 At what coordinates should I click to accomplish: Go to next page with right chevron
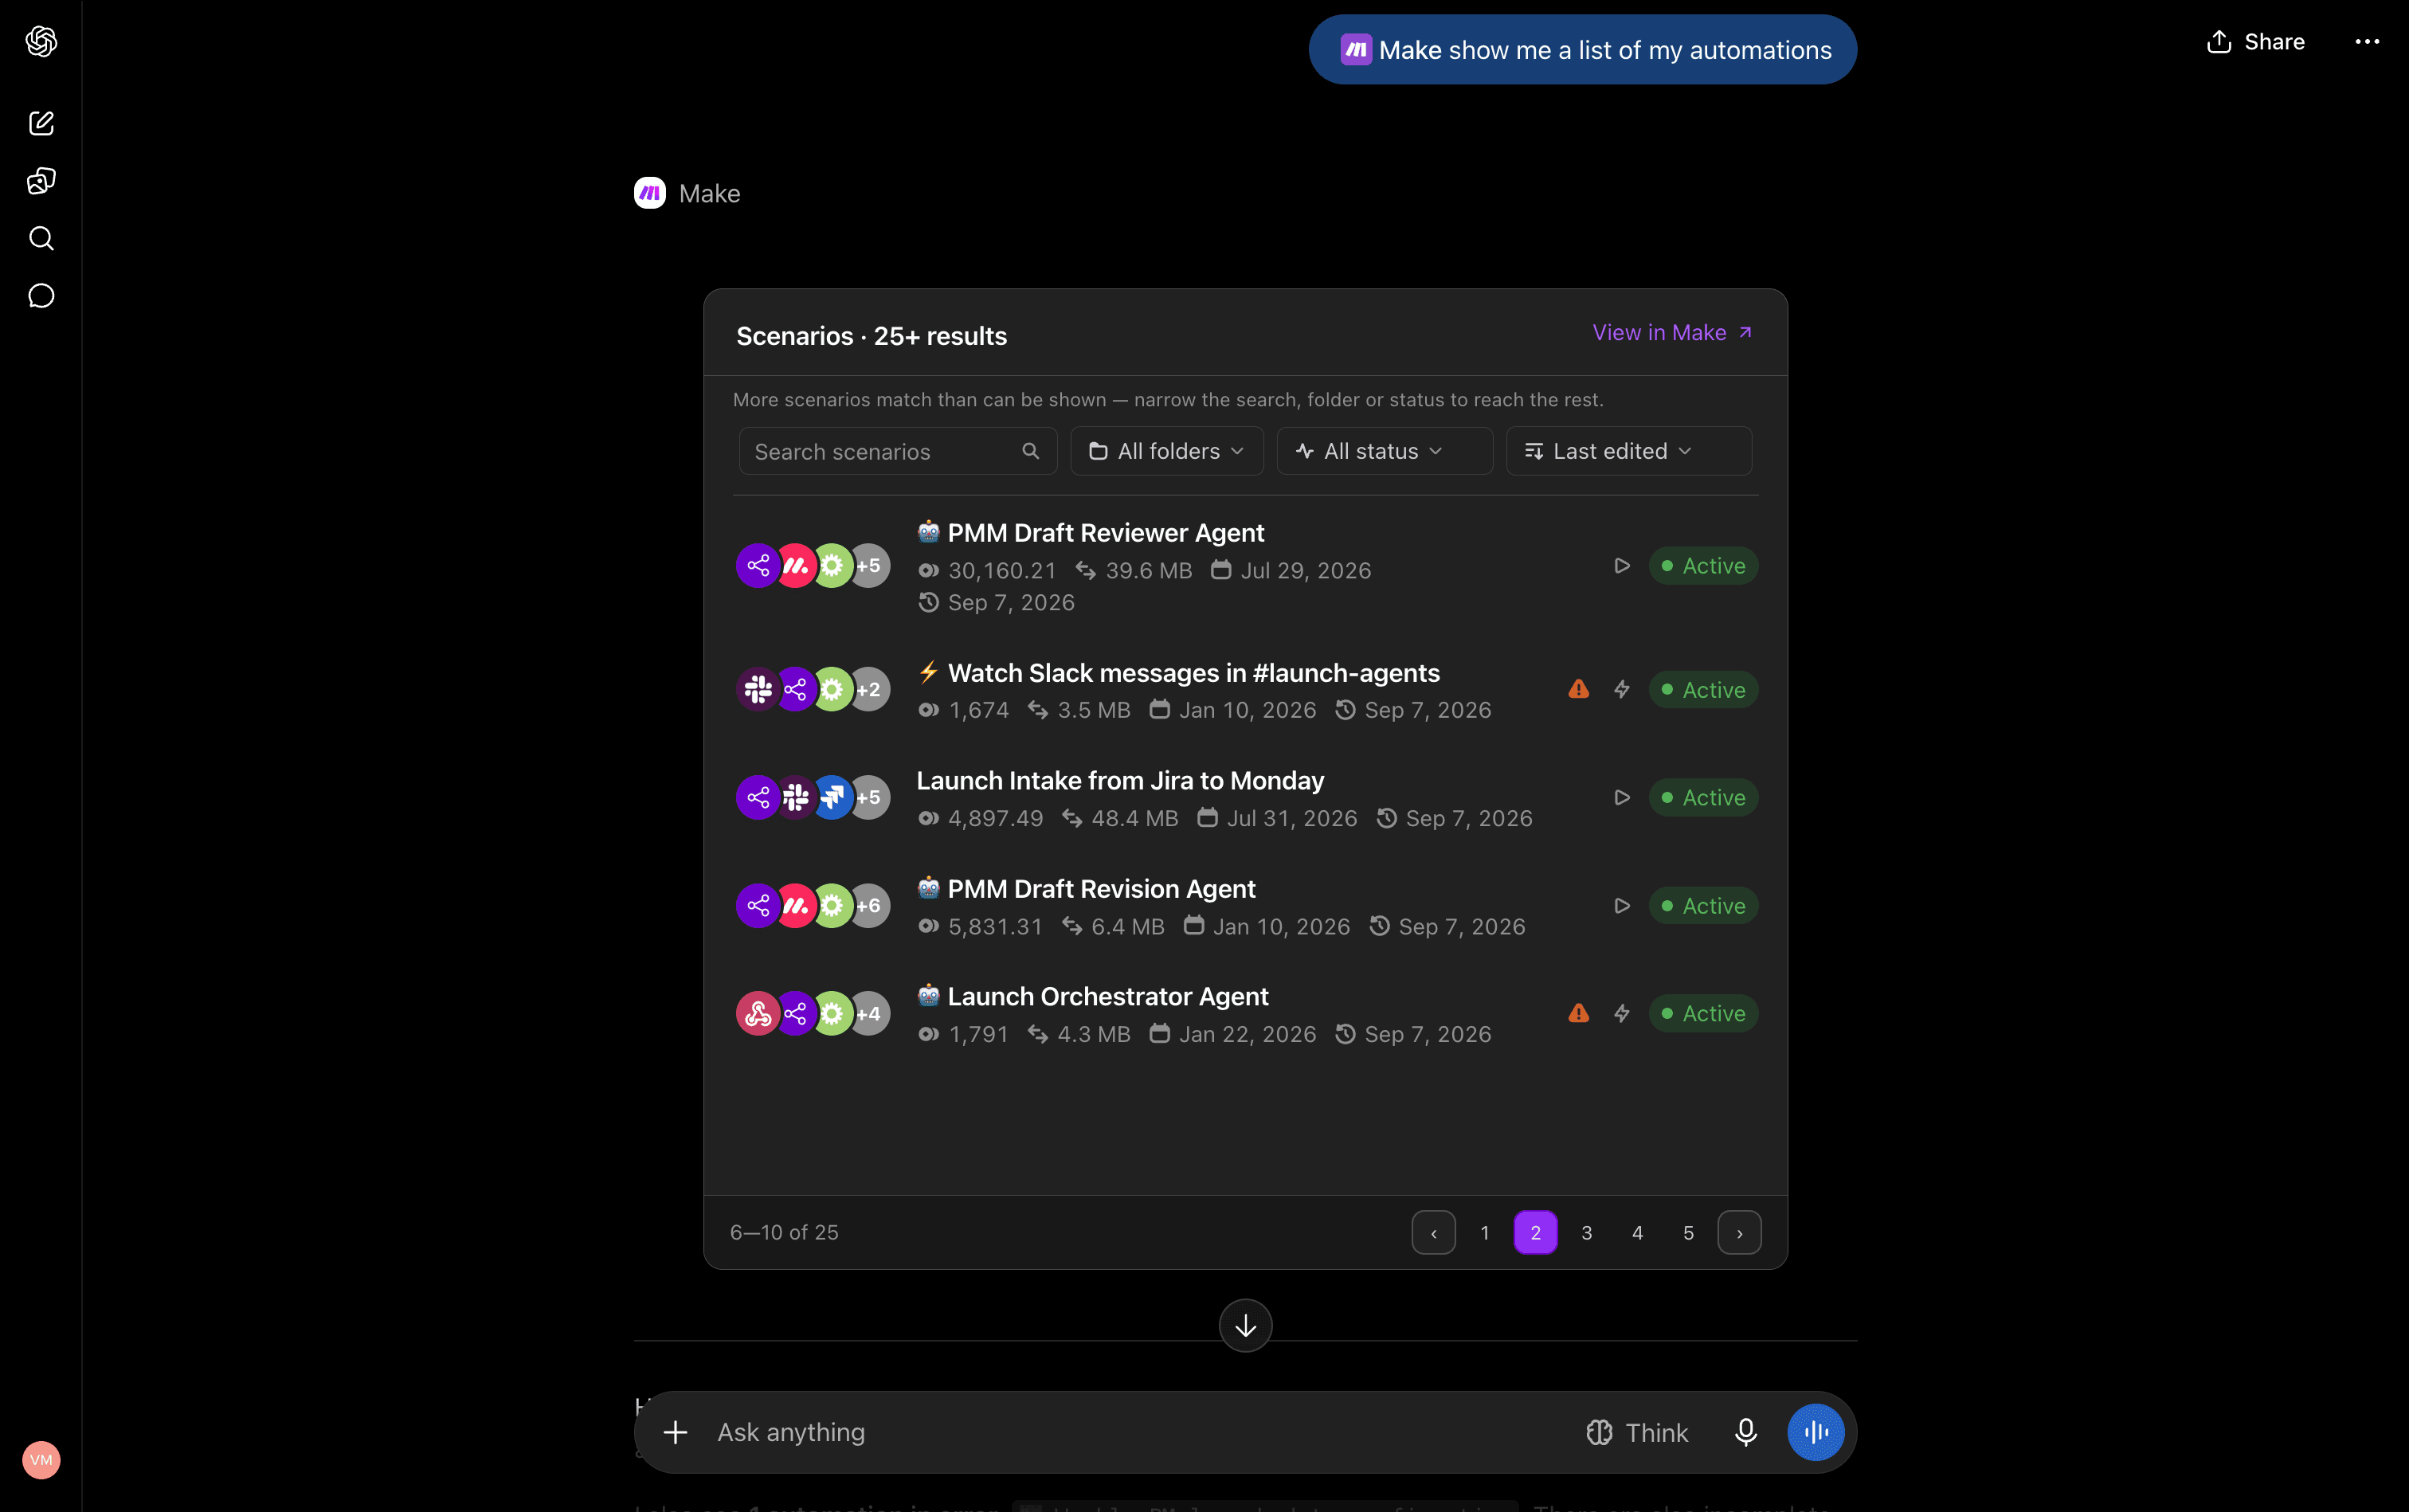pyautogui.click(x=1740, y=1232)
